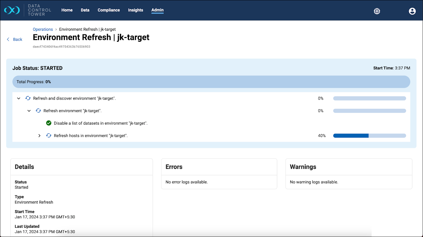
Task: Click sync icon beside Refresh hosts step
Action: (x=49, y=136)
